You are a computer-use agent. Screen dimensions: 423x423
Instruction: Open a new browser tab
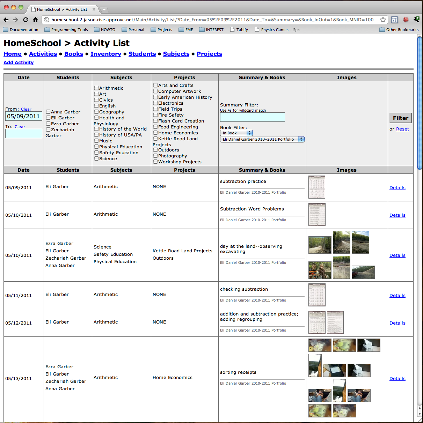coord(104,9)
